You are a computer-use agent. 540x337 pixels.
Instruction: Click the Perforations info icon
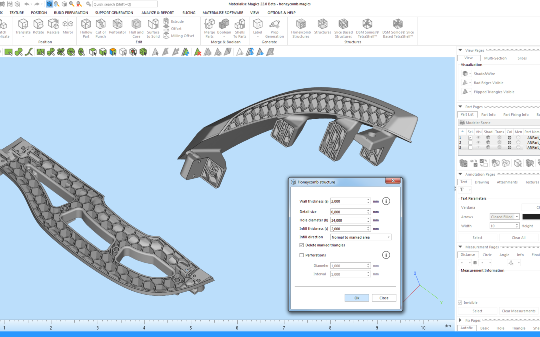coord(386,255)
